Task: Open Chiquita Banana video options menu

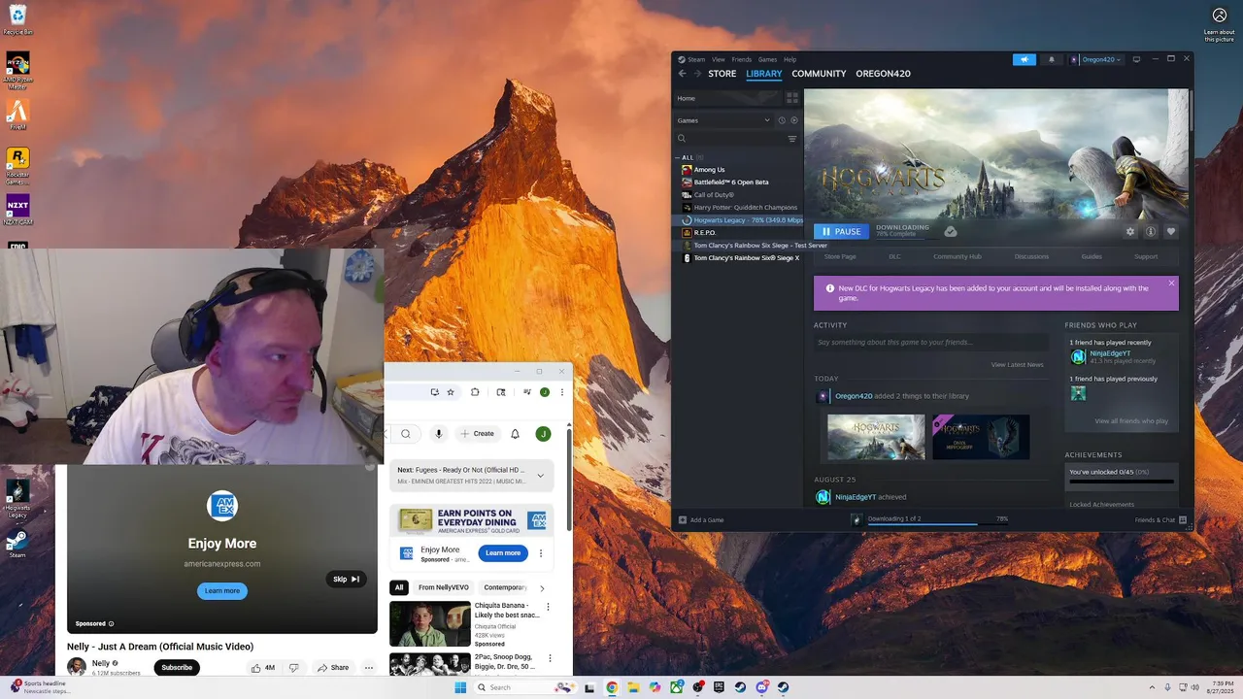Action: click(548, 607)
